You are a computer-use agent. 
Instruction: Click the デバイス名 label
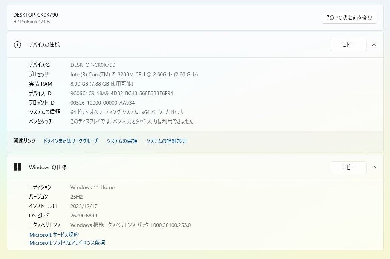(39, 65)
